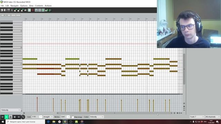Click the taskbar clock and date

211,122
